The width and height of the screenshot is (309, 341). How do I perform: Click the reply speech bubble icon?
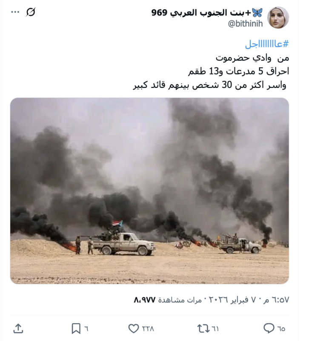[x=269, y=328]
